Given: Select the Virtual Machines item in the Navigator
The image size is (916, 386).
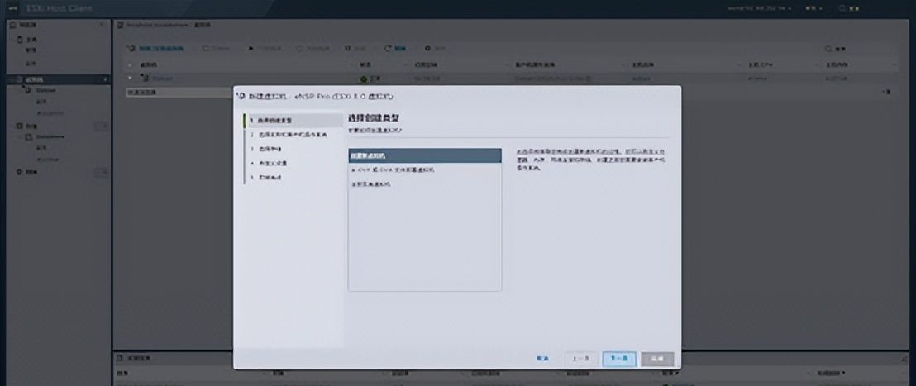Looking at the screenshot, I should (58, 79).
